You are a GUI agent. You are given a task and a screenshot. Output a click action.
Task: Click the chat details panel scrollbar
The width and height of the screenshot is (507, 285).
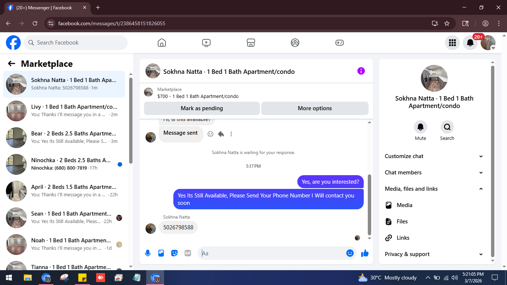(493, 161)
